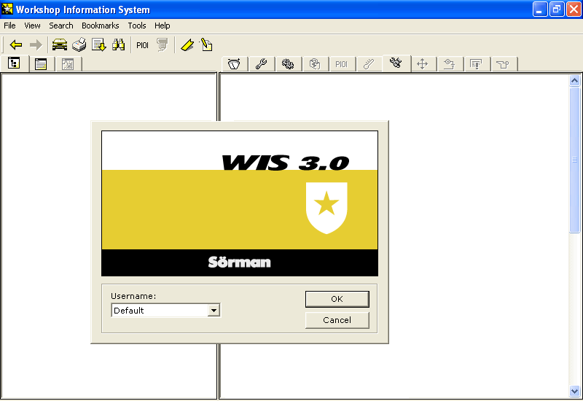Click document with down arrow icon
Screen dimensions: 583x401
pyautogui.click(x=99, y=45)
